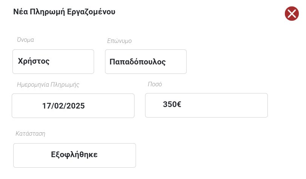Viewport: 306px width, 179px height.
Task: Click the Νέα Πληρωμή Εργαζομένου dialog title
Action: pos(64,12)
